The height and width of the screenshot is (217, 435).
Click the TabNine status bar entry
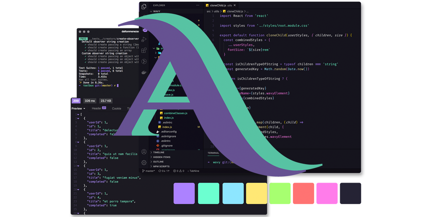(193, 171)
